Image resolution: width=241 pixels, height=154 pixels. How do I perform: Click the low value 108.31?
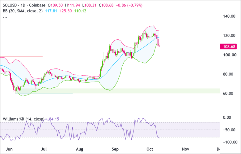tap(90, 5)
